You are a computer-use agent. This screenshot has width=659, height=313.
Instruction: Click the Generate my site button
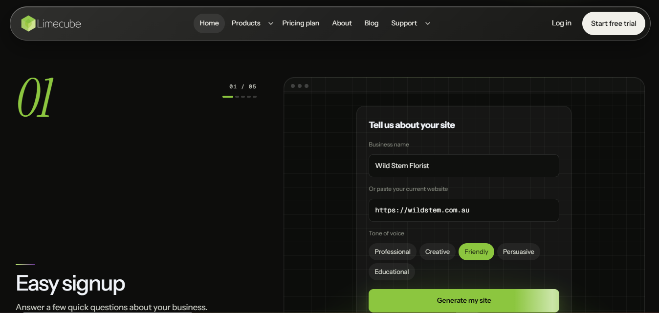coord(463,300)
